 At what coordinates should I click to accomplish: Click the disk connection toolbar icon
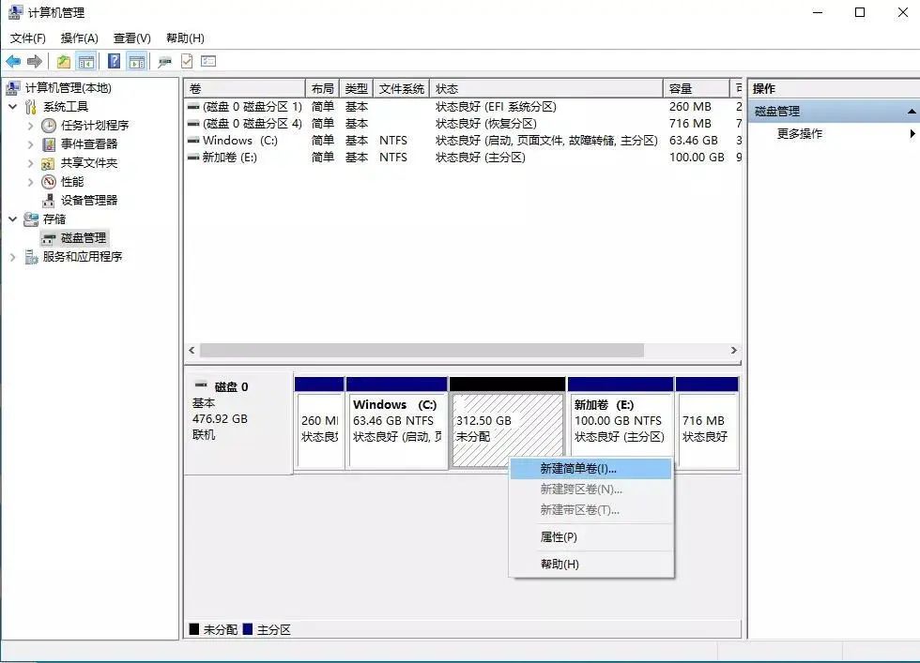[165, 61]
